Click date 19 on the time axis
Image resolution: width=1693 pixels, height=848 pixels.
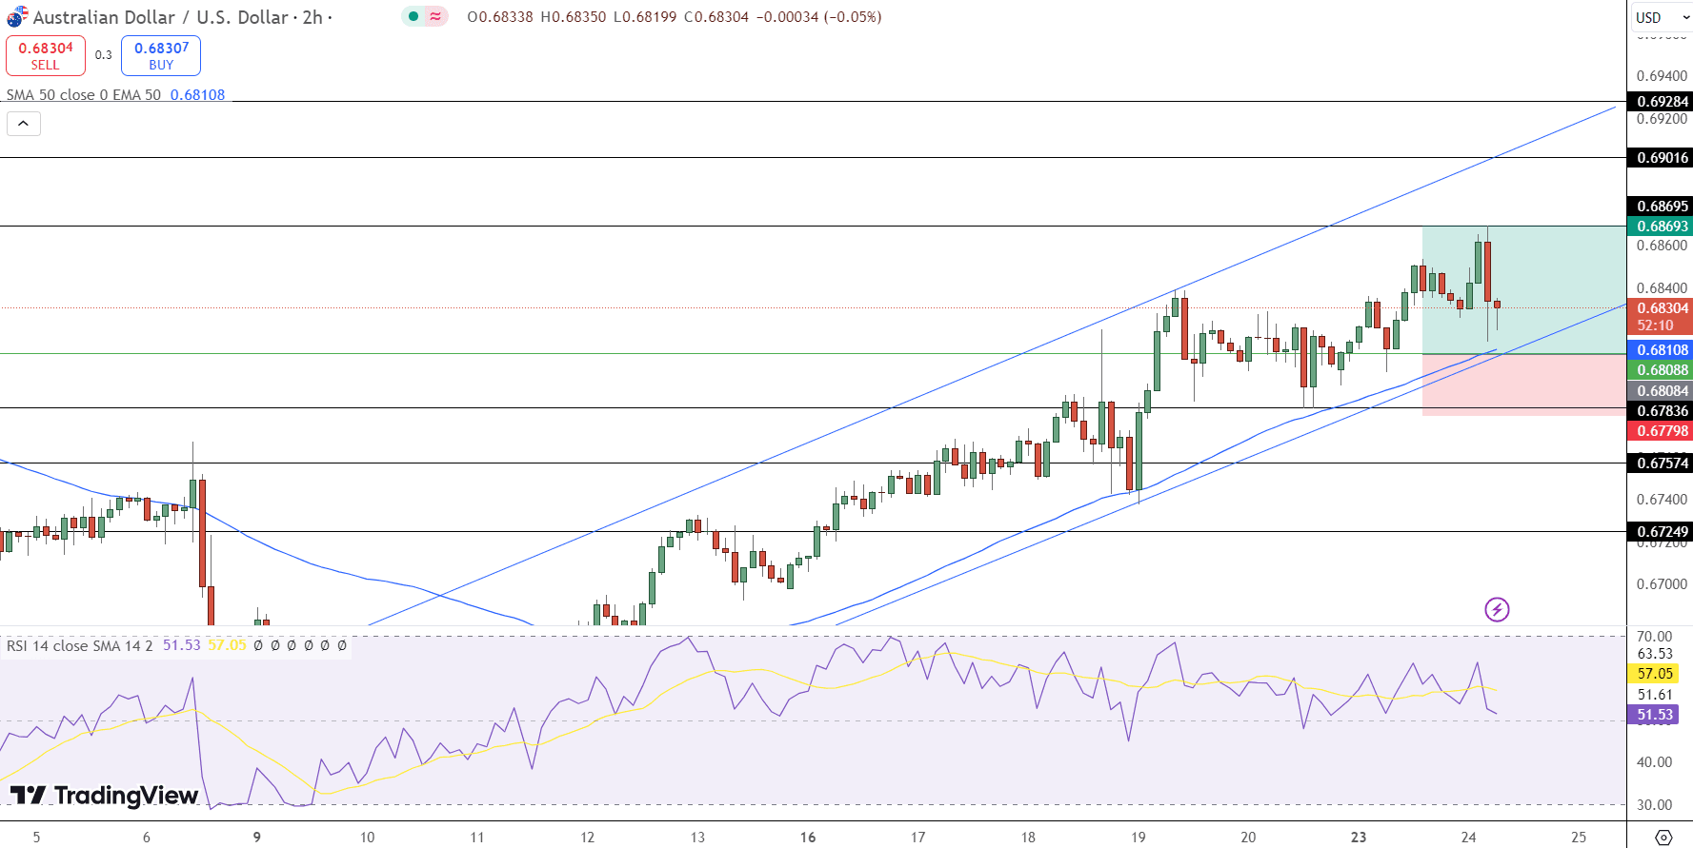click(1139, 838)
